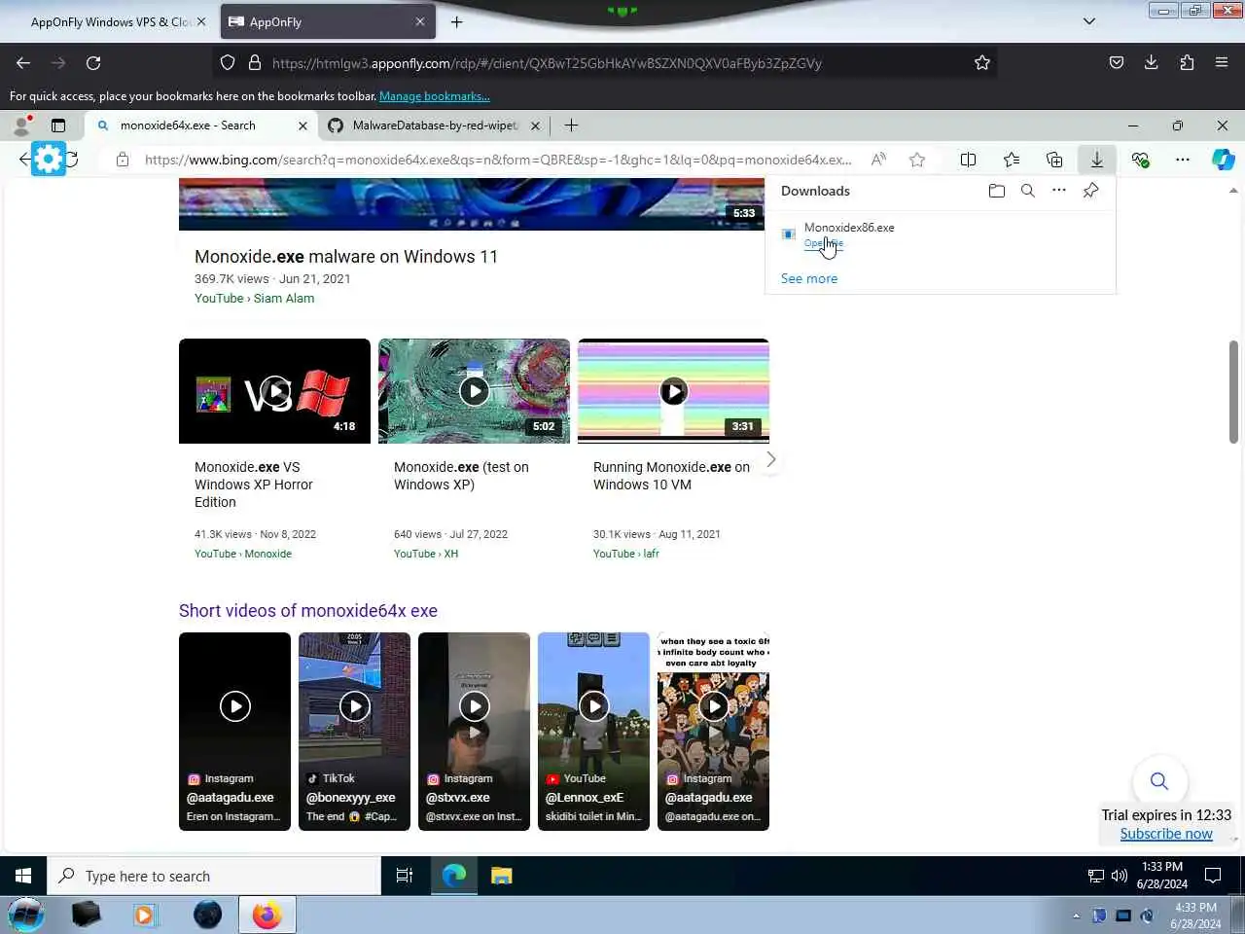Screen dimensions: 1245x934
Task: Open File Explorer from Windows 10 taskbar
Action: click(x=502, y=876)
